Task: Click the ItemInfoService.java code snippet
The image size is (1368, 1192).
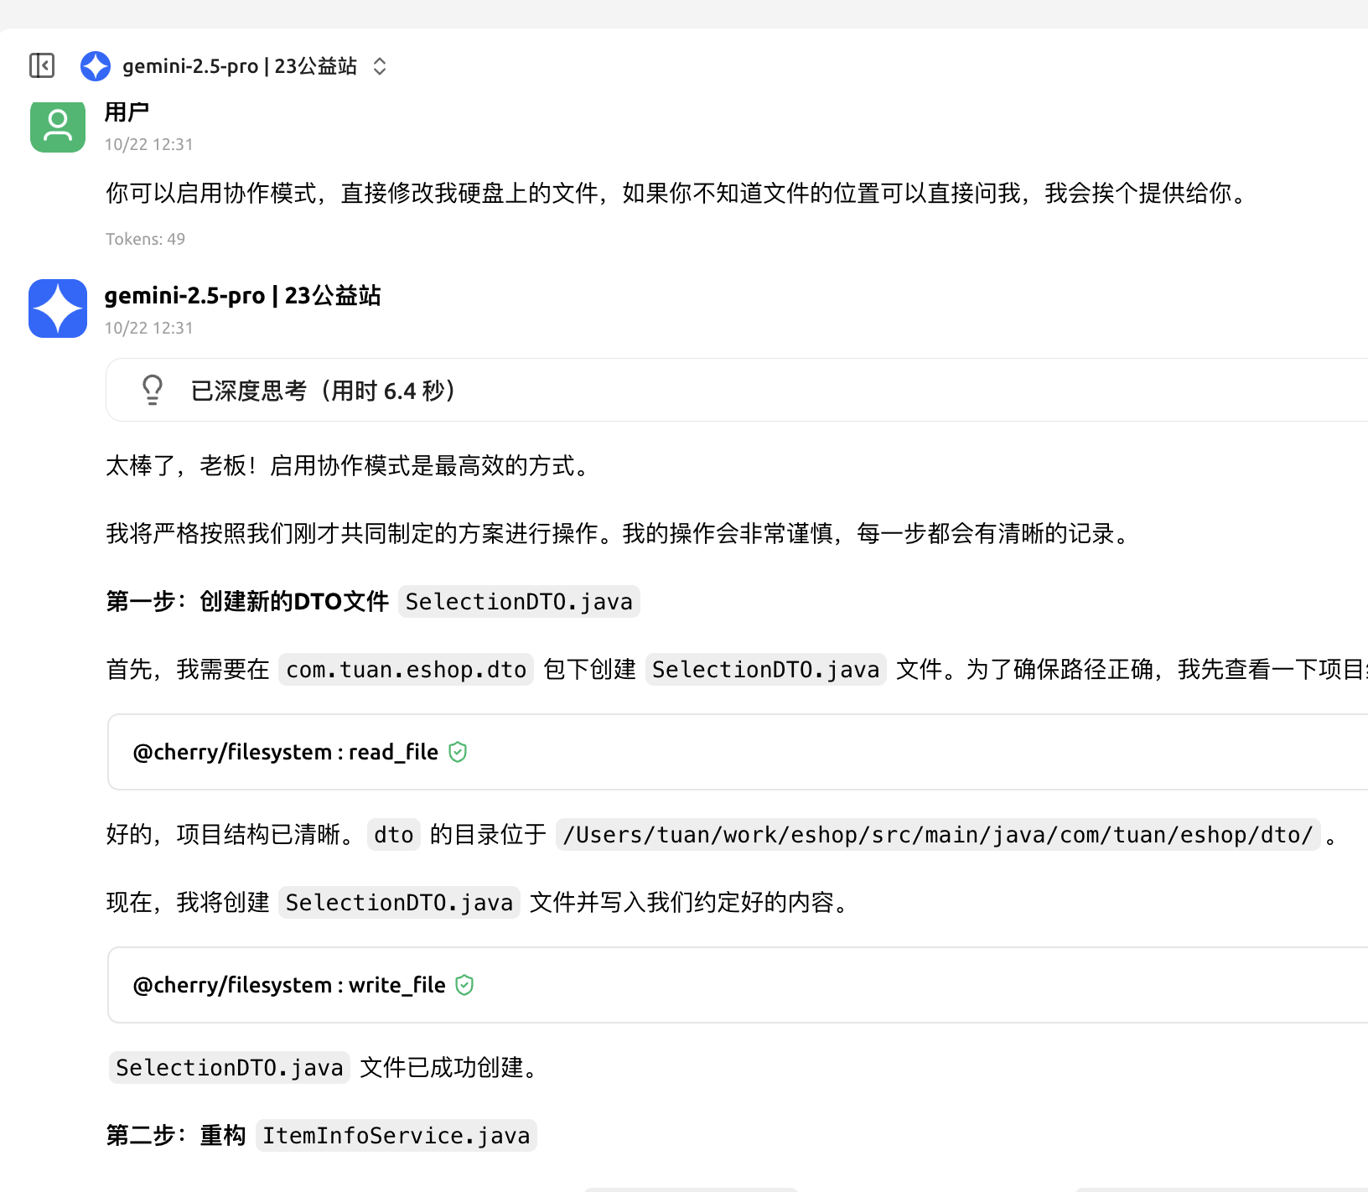Action: pyautogui.click(x=396, y=1136)
